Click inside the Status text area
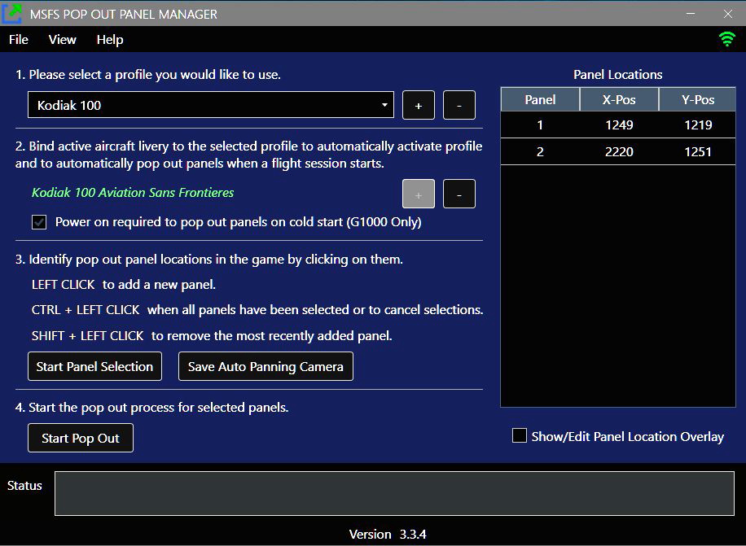The image size is (746, 546). (x=395, y=492)
